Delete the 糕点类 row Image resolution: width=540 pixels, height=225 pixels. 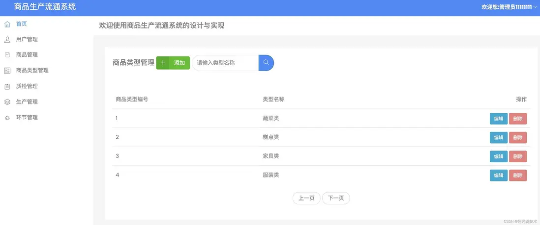click(517, 138)
